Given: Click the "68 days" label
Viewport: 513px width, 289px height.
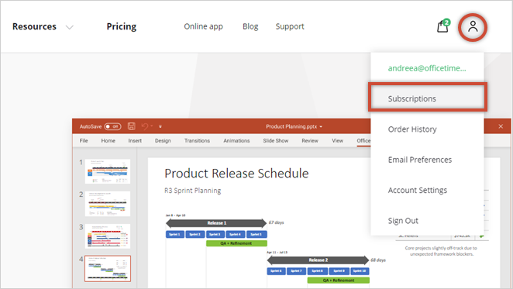Looking at the screenshot, I should pos(378,260).
